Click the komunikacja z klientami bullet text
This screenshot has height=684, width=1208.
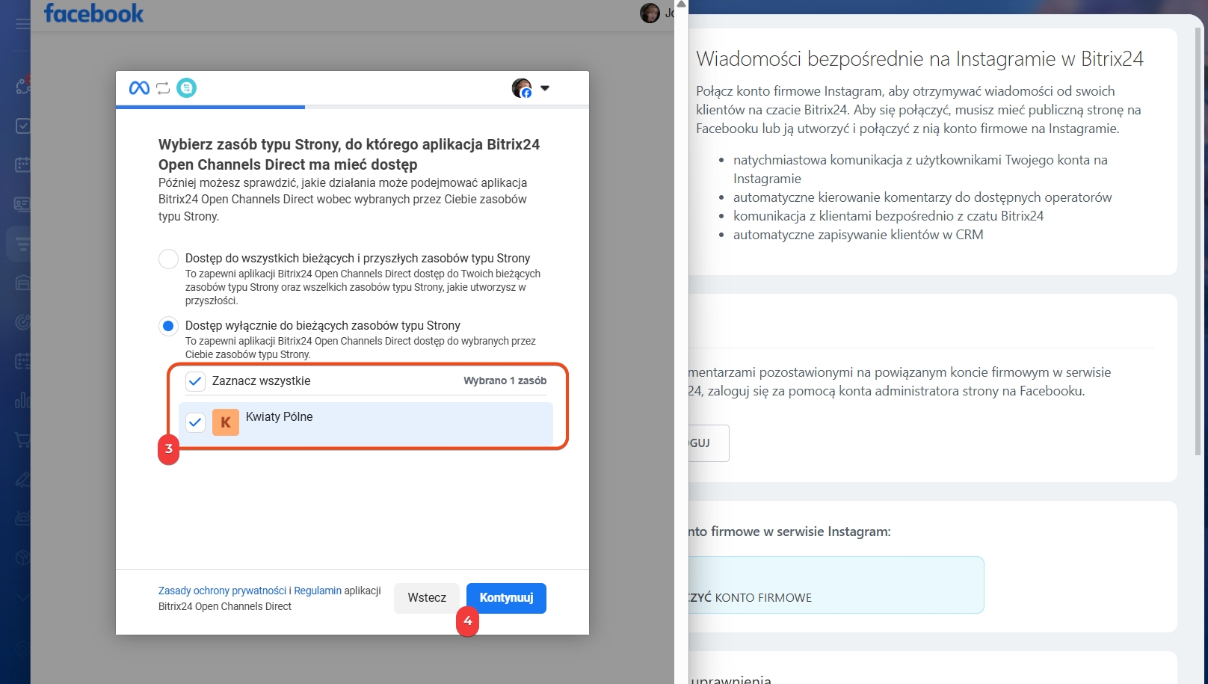pos(888,216)
